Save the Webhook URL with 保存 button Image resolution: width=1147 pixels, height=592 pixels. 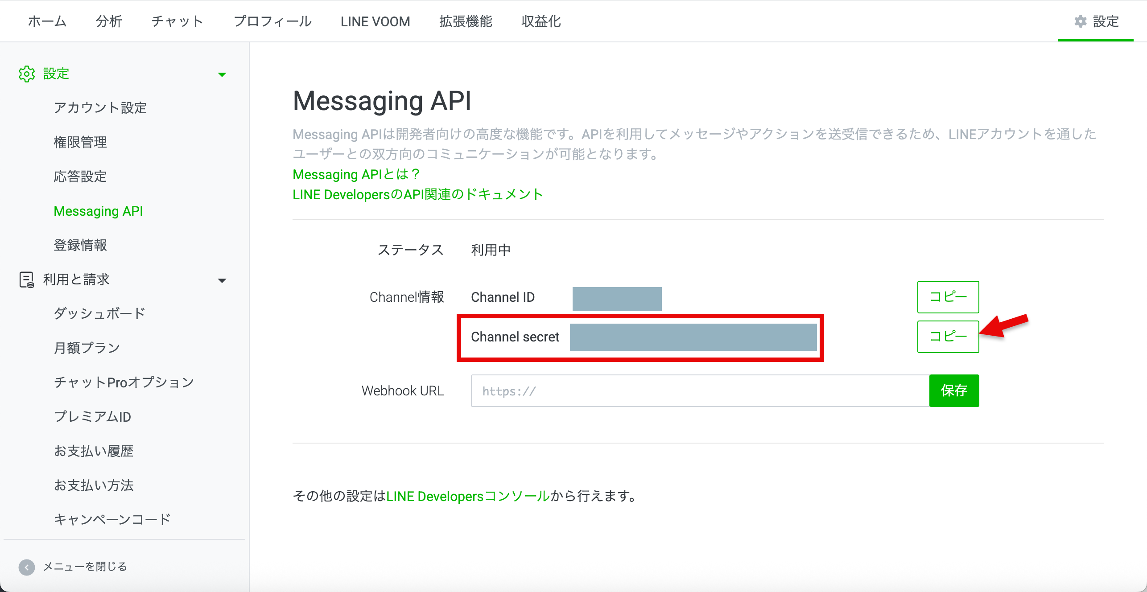(954, 391)
